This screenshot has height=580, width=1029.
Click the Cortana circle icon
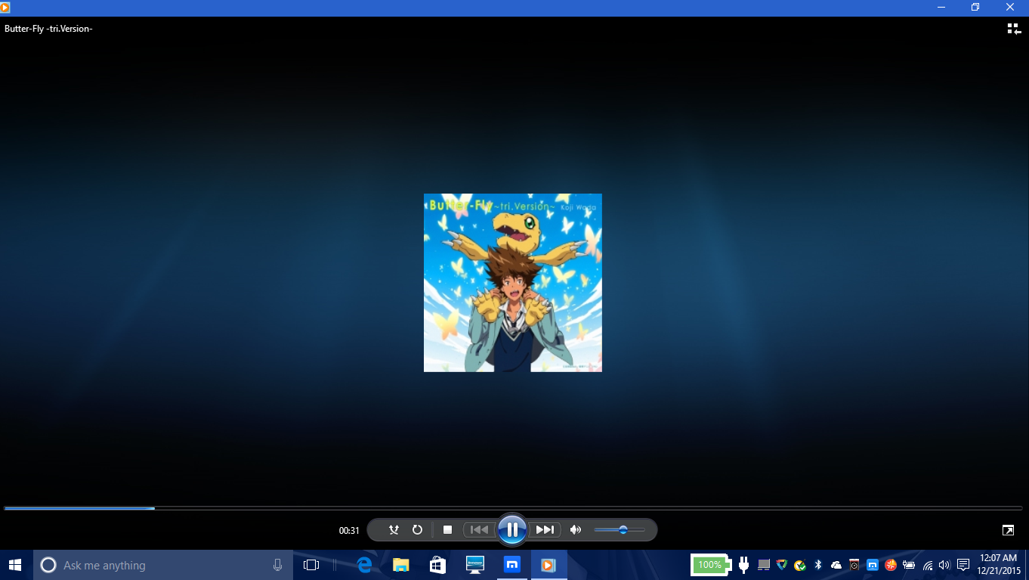click(x=48, y=565)
